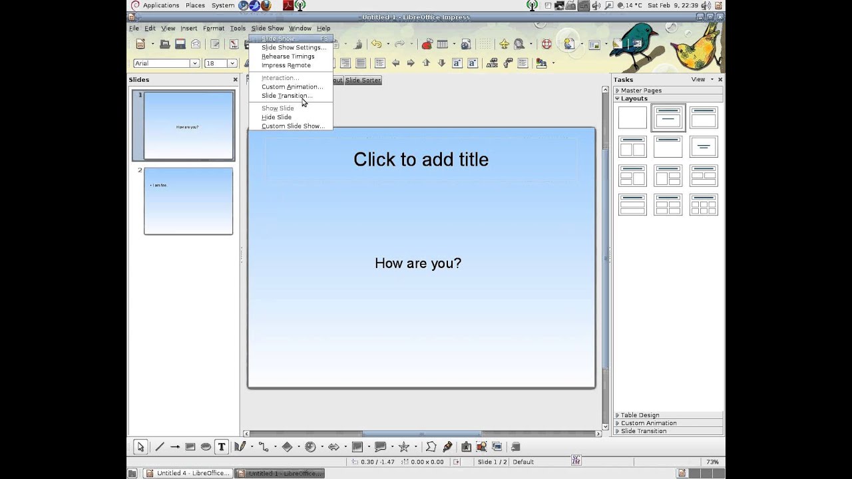Screen dimensions: 852x479
Task: Click the move left arrow icon
Action: pyautogui.click(x=395, y=63)
